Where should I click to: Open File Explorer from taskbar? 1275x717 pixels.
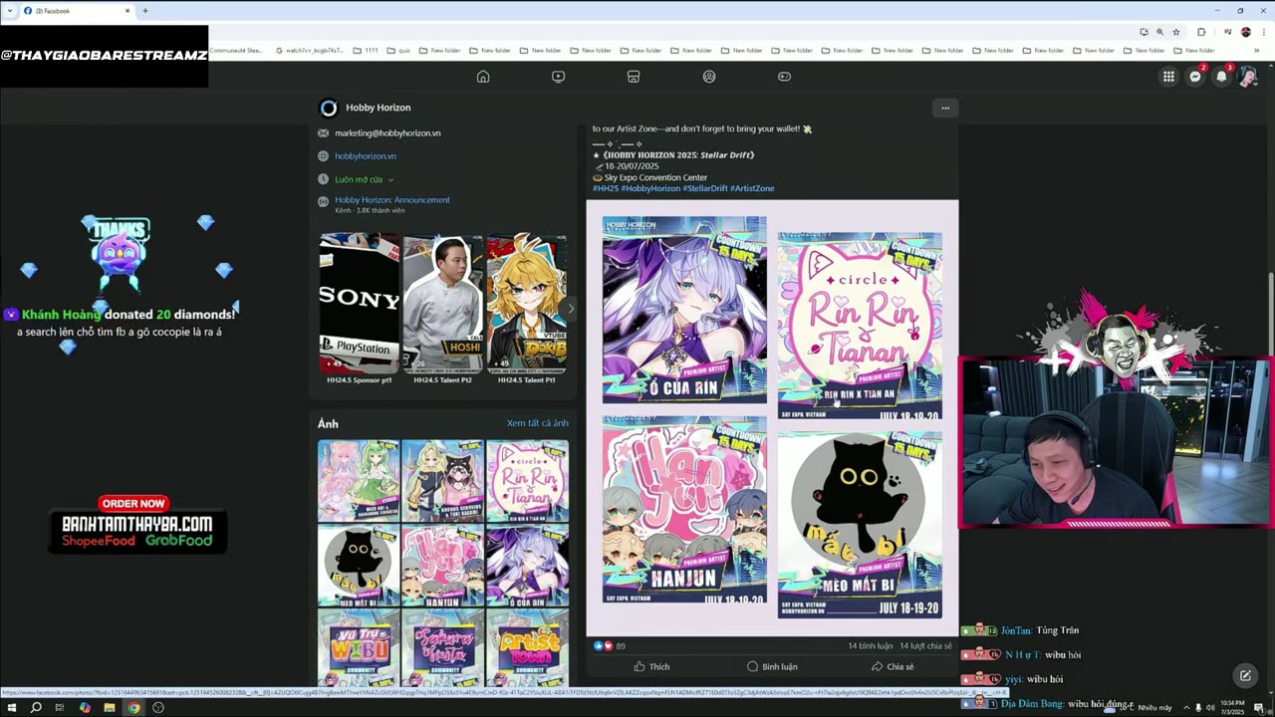(x=109, y=707)
